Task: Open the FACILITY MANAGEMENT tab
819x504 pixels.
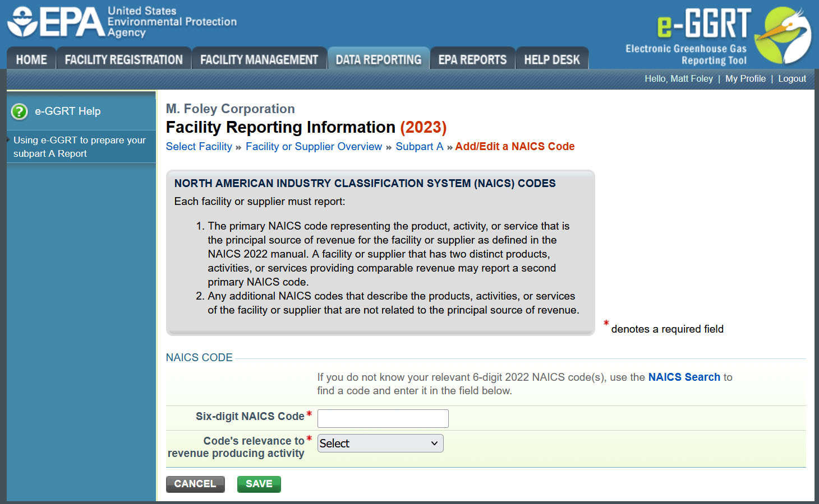Action: (259, 59)
